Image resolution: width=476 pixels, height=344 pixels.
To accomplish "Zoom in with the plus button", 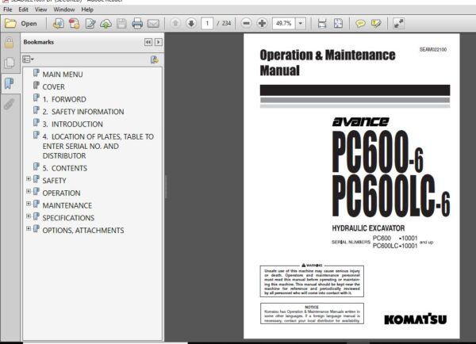I will 262,23.
